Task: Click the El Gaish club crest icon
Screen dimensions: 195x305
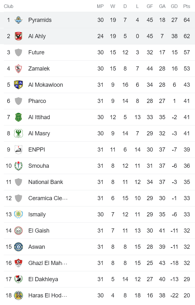Action: (x=18, y=231)
